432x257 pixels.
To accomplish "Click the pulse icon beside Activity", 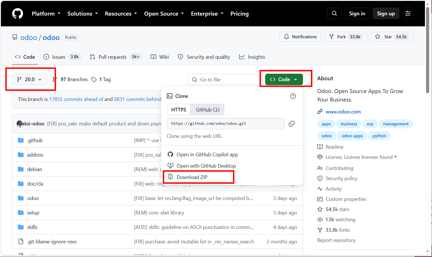I will [x=320, y=189].
